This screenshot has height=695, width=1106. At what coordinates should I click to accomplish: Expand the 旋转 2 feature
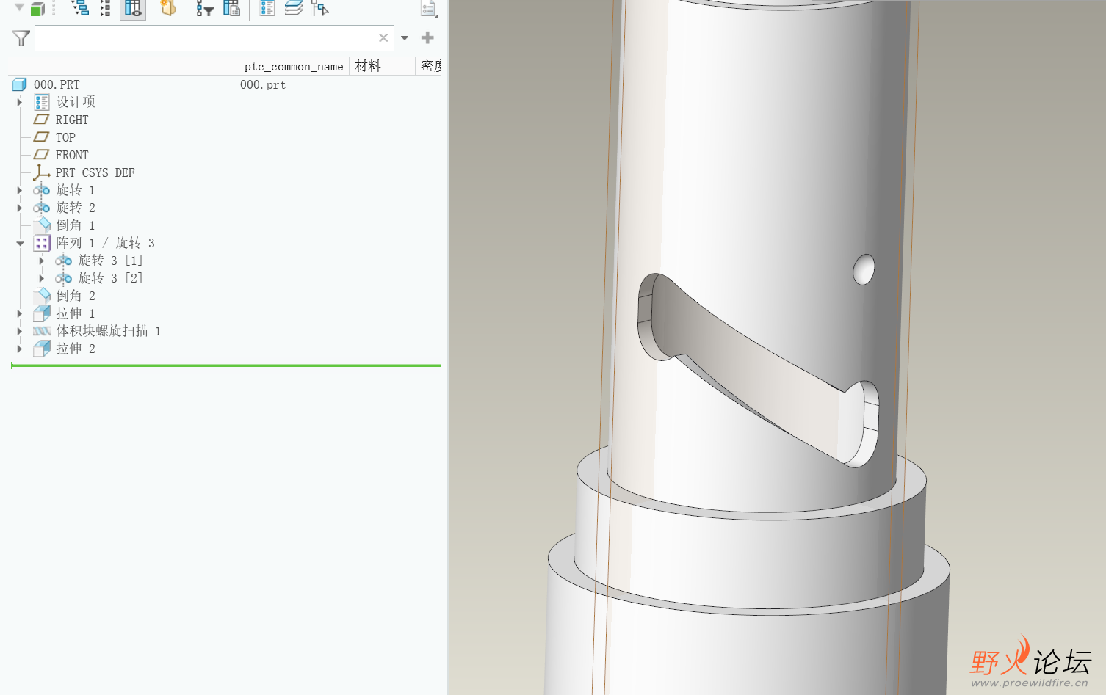tap(20, 208)
